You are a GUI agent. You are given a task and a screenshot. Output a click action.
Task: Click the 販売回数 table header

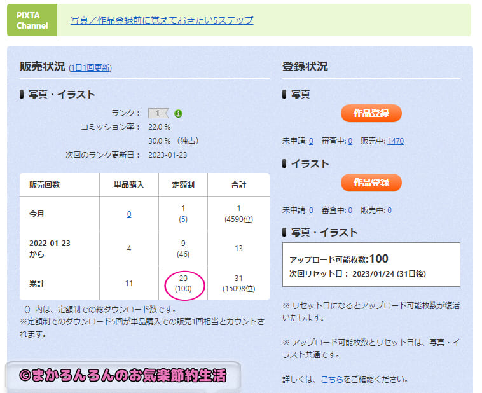pyautogui.click(x=45, y=185)
